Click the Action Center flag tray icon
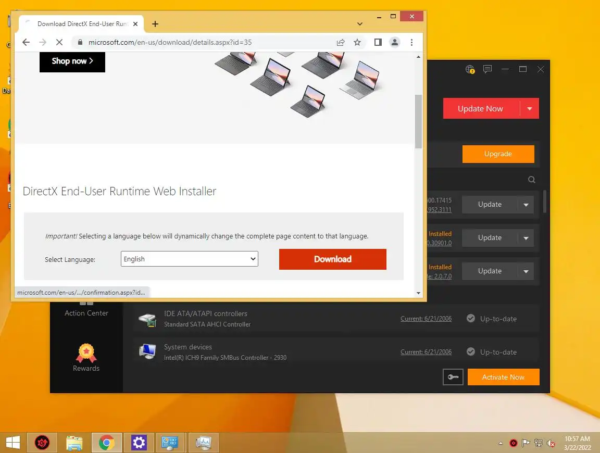Screen dimensions: 600x453 526,443
